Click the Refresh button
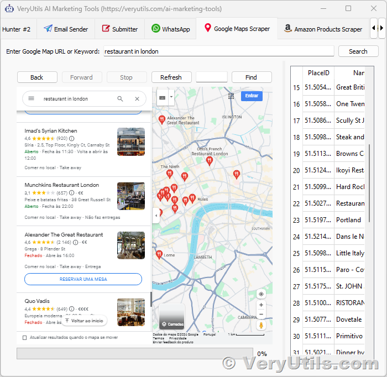This screenshot has width=387, height=377. (x=171, y=77)
